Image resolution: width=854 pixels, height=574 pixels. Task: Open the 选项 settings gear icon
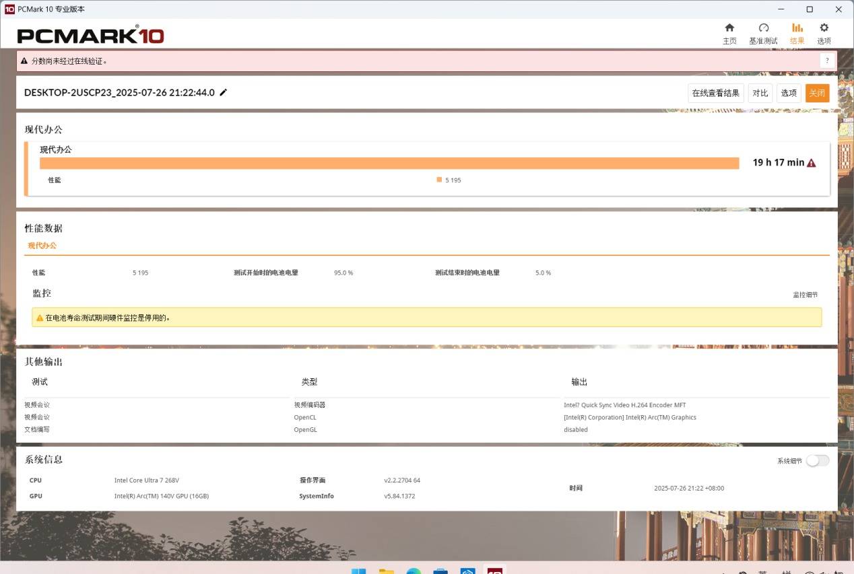tap(824, 28)
